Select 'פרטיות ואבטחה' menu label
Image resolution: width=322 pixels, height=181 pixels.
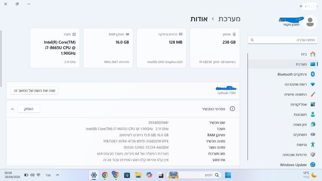coord(294,155)
